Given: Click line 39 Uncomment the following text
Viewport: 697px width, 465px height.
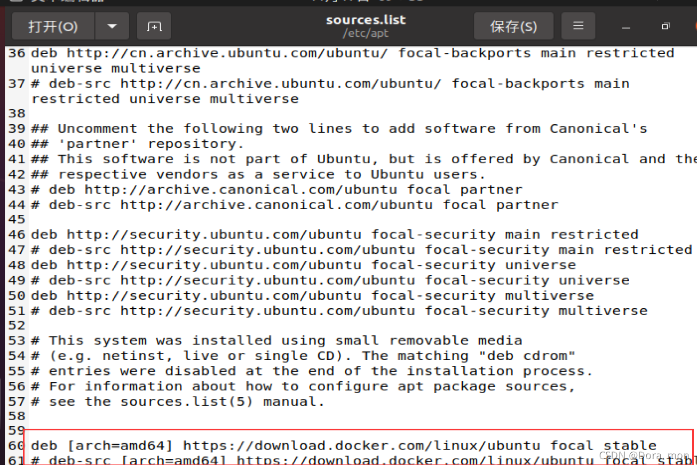Looking at the screenshot, I should pyautogui.click(x=339, y=129).
